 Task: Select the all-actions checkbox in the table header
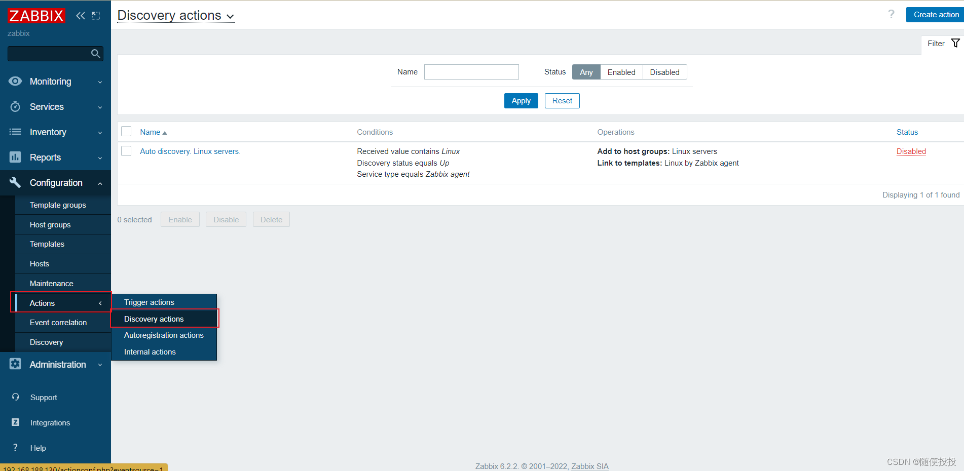[126, 132]
